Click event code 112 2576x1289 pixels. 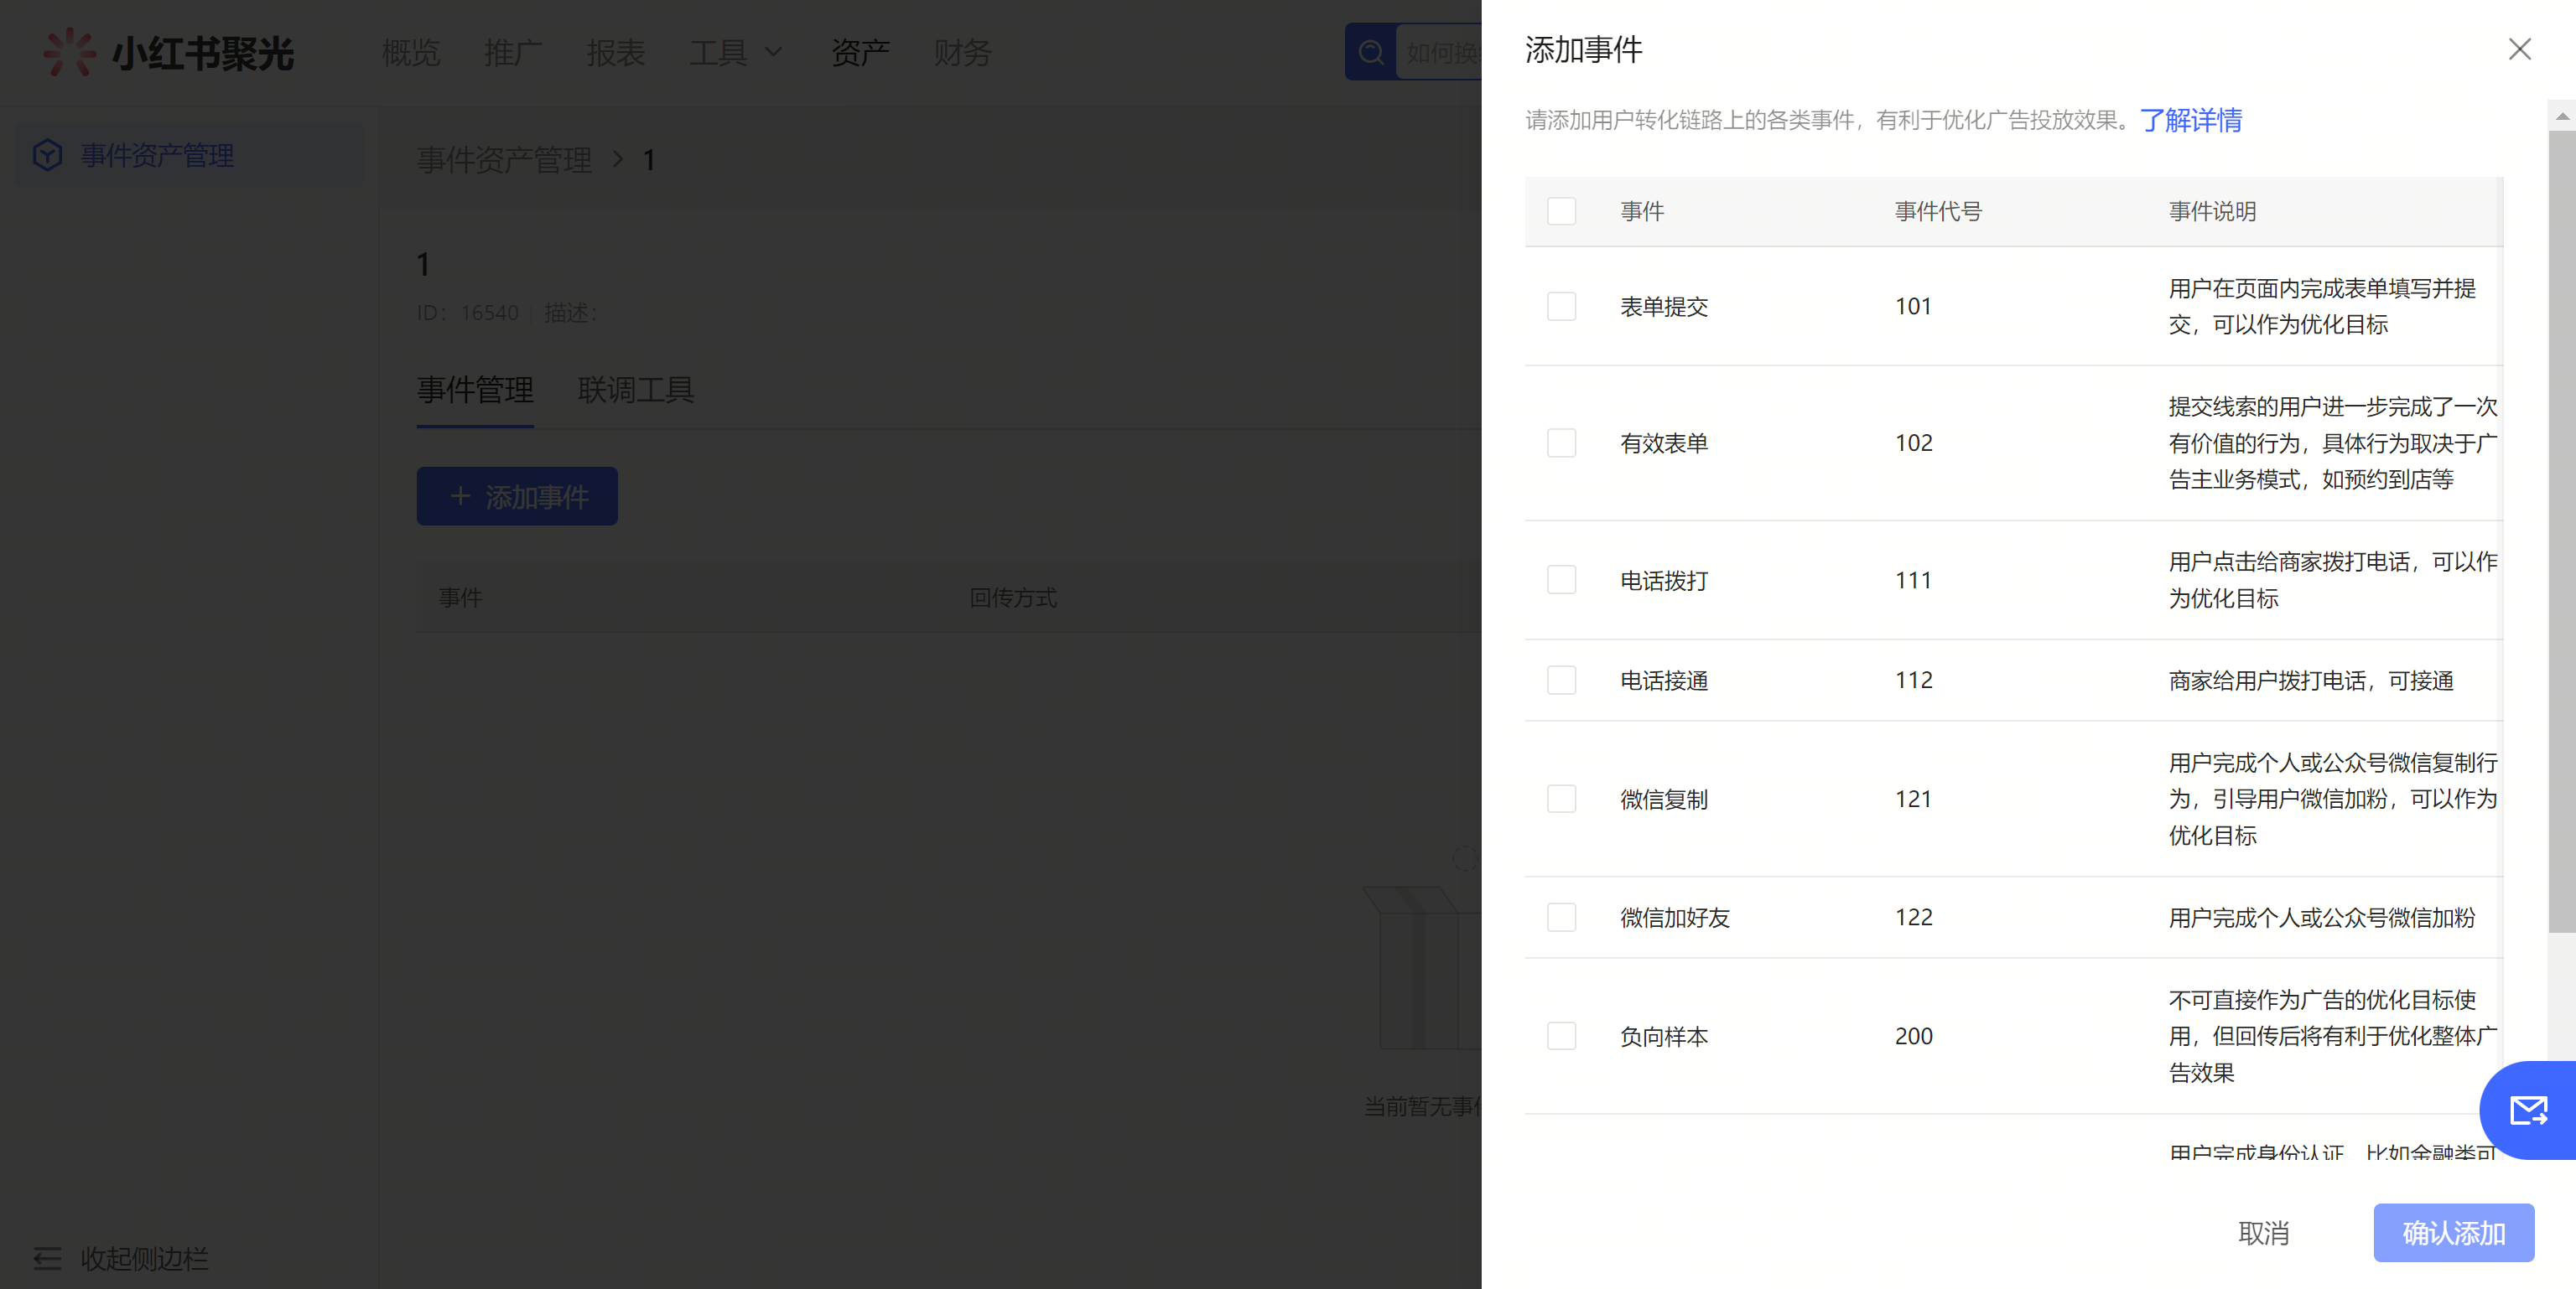coord(1913,681)
